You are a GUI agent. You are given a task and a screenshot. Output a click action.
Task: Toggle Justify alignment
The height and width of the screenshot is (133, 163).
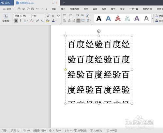click(x=78, y=21)
